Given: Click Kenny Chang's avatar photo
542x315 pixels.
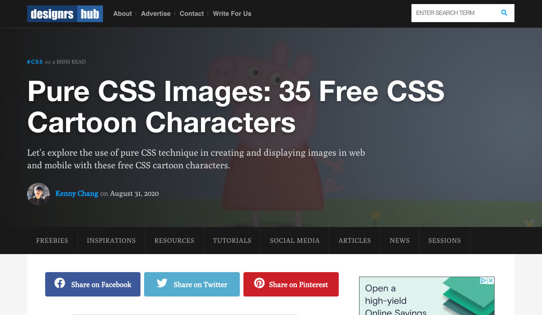Looking at the screenshot, I should [38, 194].
